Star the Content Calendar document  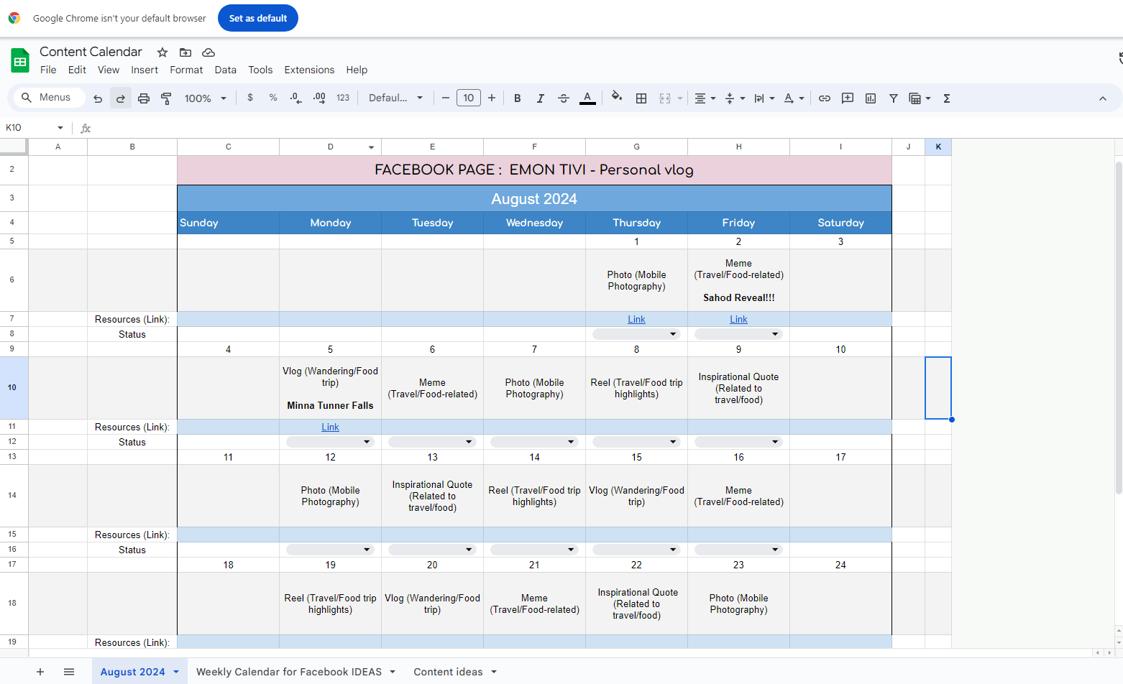162,52
